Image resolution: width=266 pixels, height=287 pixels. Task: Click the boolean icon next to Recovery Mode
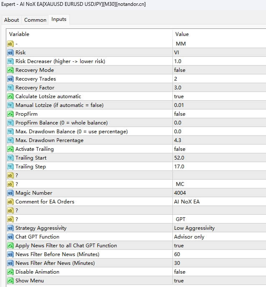coord(10,70)
